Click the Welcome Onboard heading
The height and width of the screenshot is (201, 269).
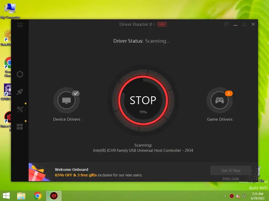tap(71, 170)
